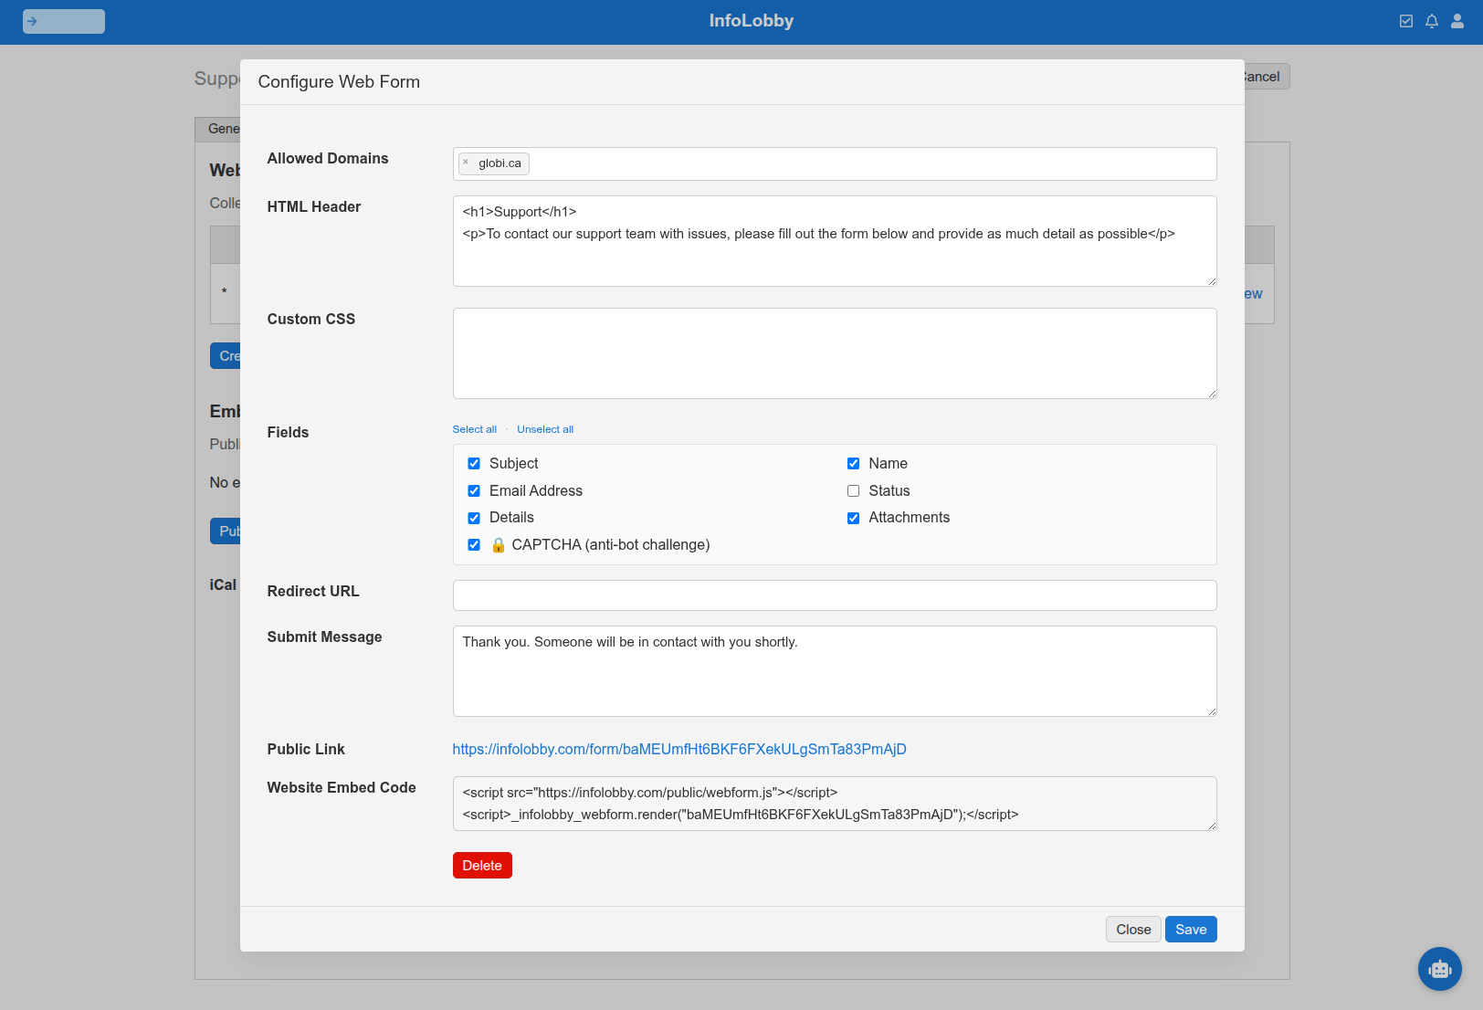
Task: Click the Website Embed Code box
Action: pyautogui.click(x=835, y=804)
